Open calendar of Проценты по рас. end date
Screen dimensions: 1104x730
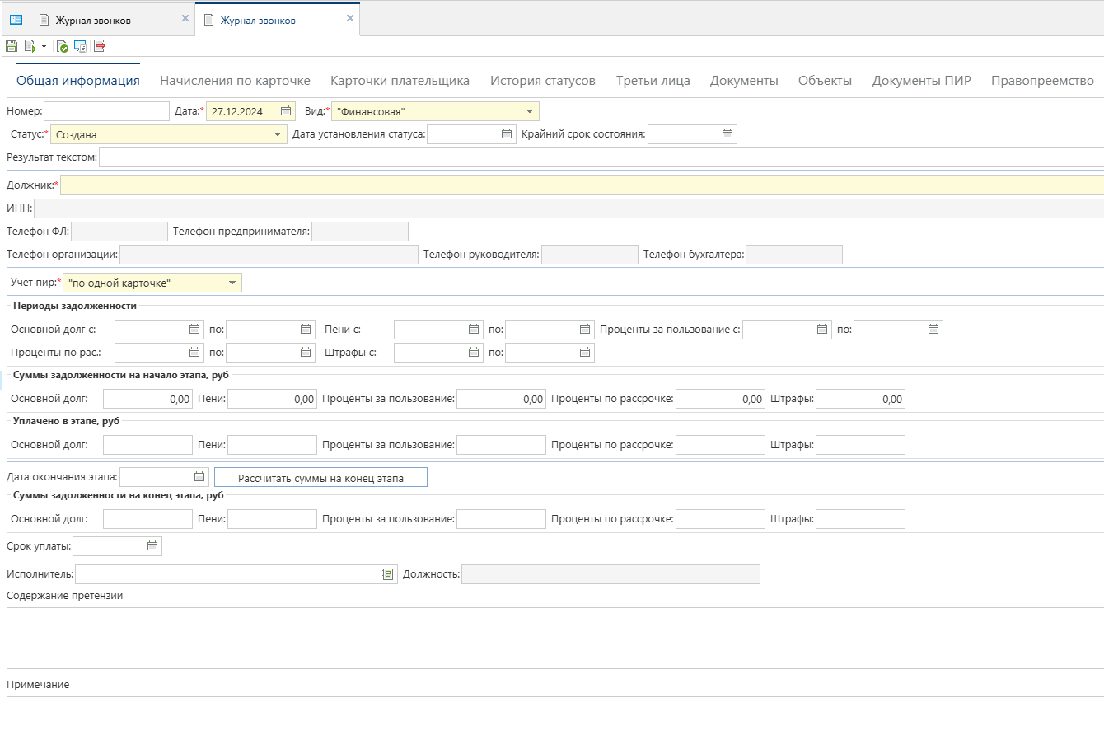[x=306, y=353]
